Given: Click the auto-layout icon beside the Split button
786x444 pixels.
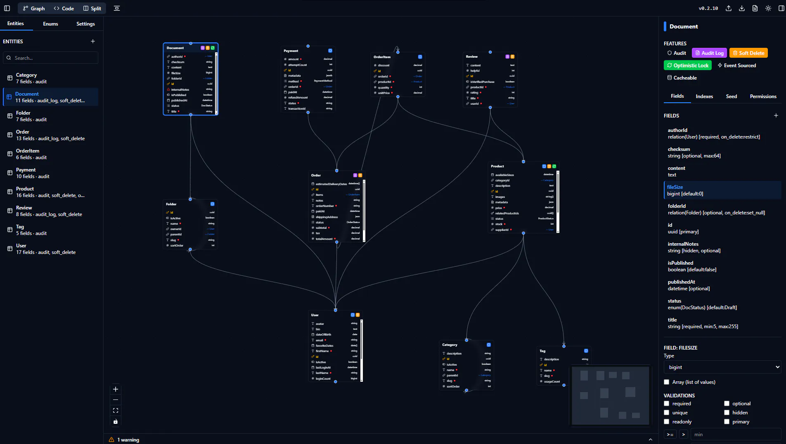Looking at the screenshot, I should point(117,8).
